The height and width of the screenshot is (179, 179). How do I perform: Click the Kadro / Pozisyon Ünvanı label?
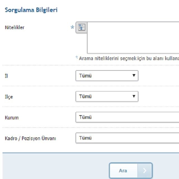(x=30, y=138)
